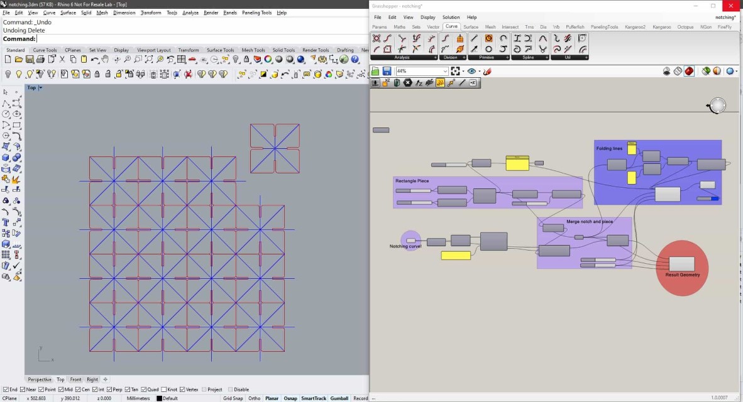Click the Grasshopper sketch pen icon

click(x=487, y=71)
